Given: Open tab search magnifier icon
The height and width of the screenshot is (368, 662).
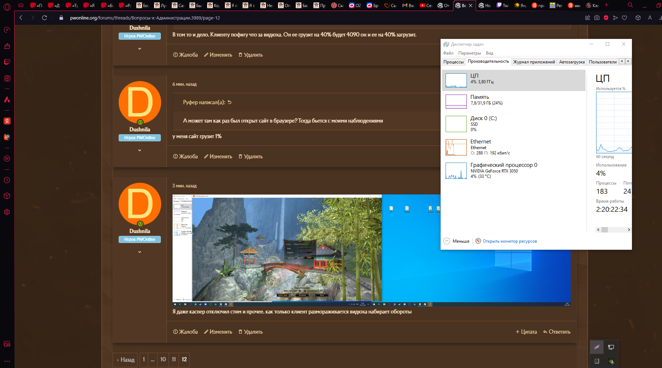Looking at the screenshot, I should [630, 5].
